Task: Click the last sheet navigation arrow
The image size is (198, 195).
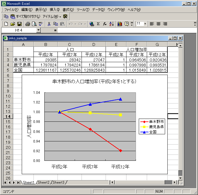Action: click(x=18, y=182)
